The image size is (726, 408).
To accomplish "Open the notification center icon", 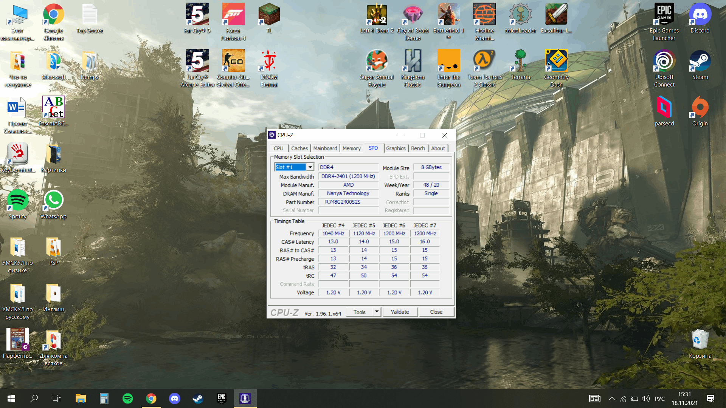I will (x=710, y=399).
